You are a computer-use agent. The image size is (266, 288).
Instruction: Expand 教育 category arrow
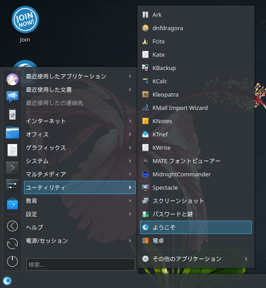[130, 201]
